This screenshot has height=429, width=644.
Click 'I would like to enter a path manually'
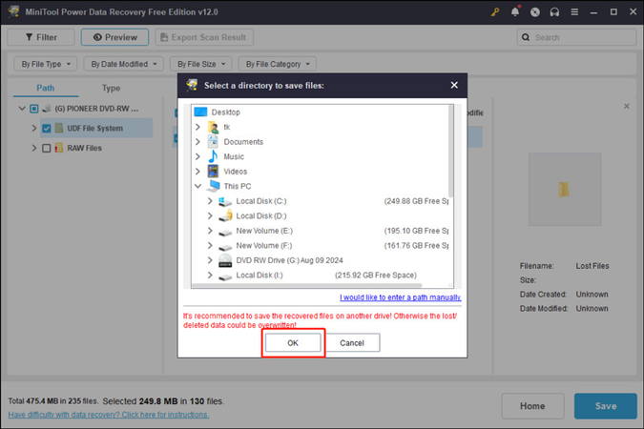coord(401,297)
